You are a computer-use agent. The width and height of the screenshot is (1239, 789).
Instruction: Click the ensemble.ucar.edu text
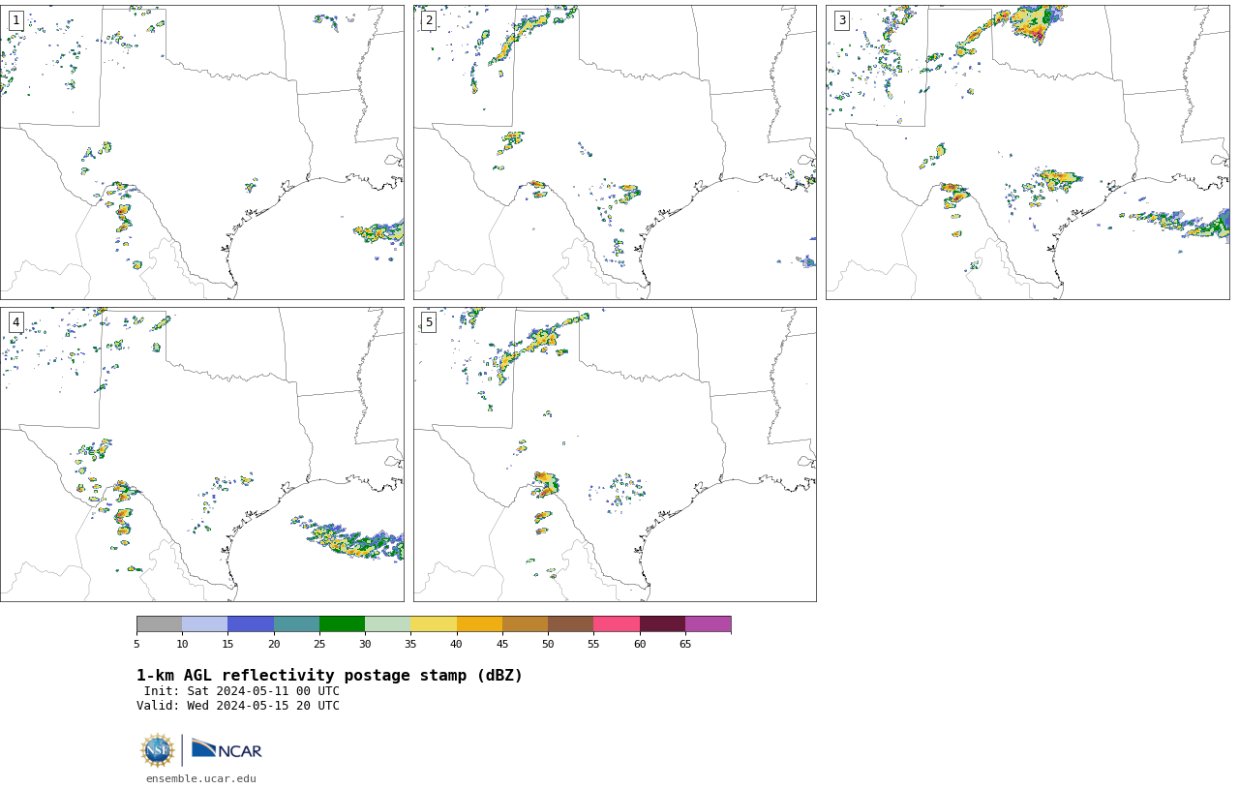(201, 778)
